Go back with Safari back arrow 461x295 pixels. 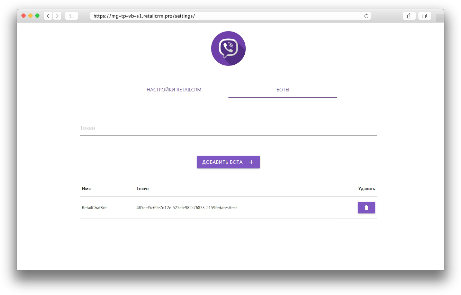[x=48, y=16]
